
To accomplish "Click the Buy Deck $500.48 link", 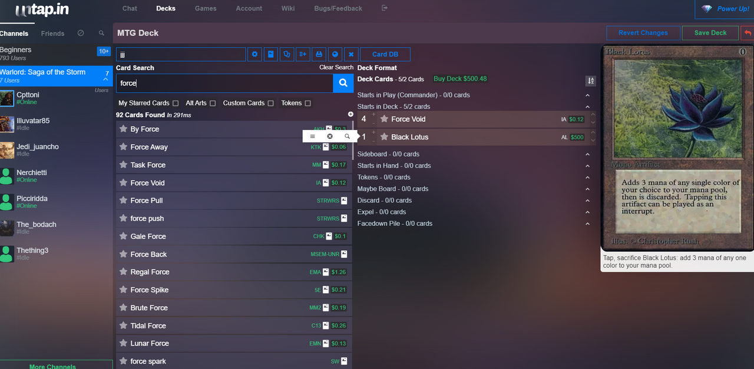I will (460, 79).
